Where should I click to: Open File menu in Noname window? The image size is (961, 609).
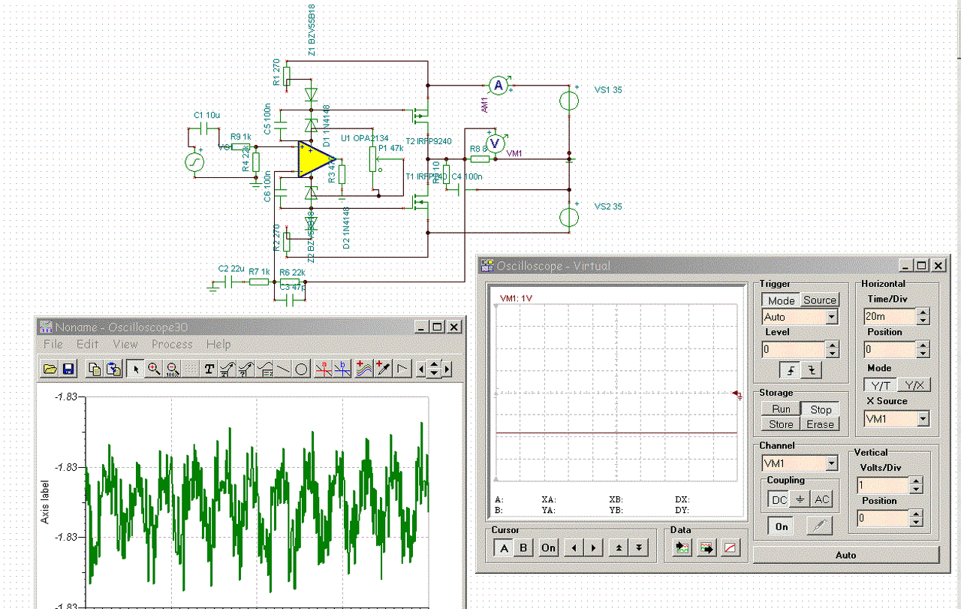tap(53, 344)
